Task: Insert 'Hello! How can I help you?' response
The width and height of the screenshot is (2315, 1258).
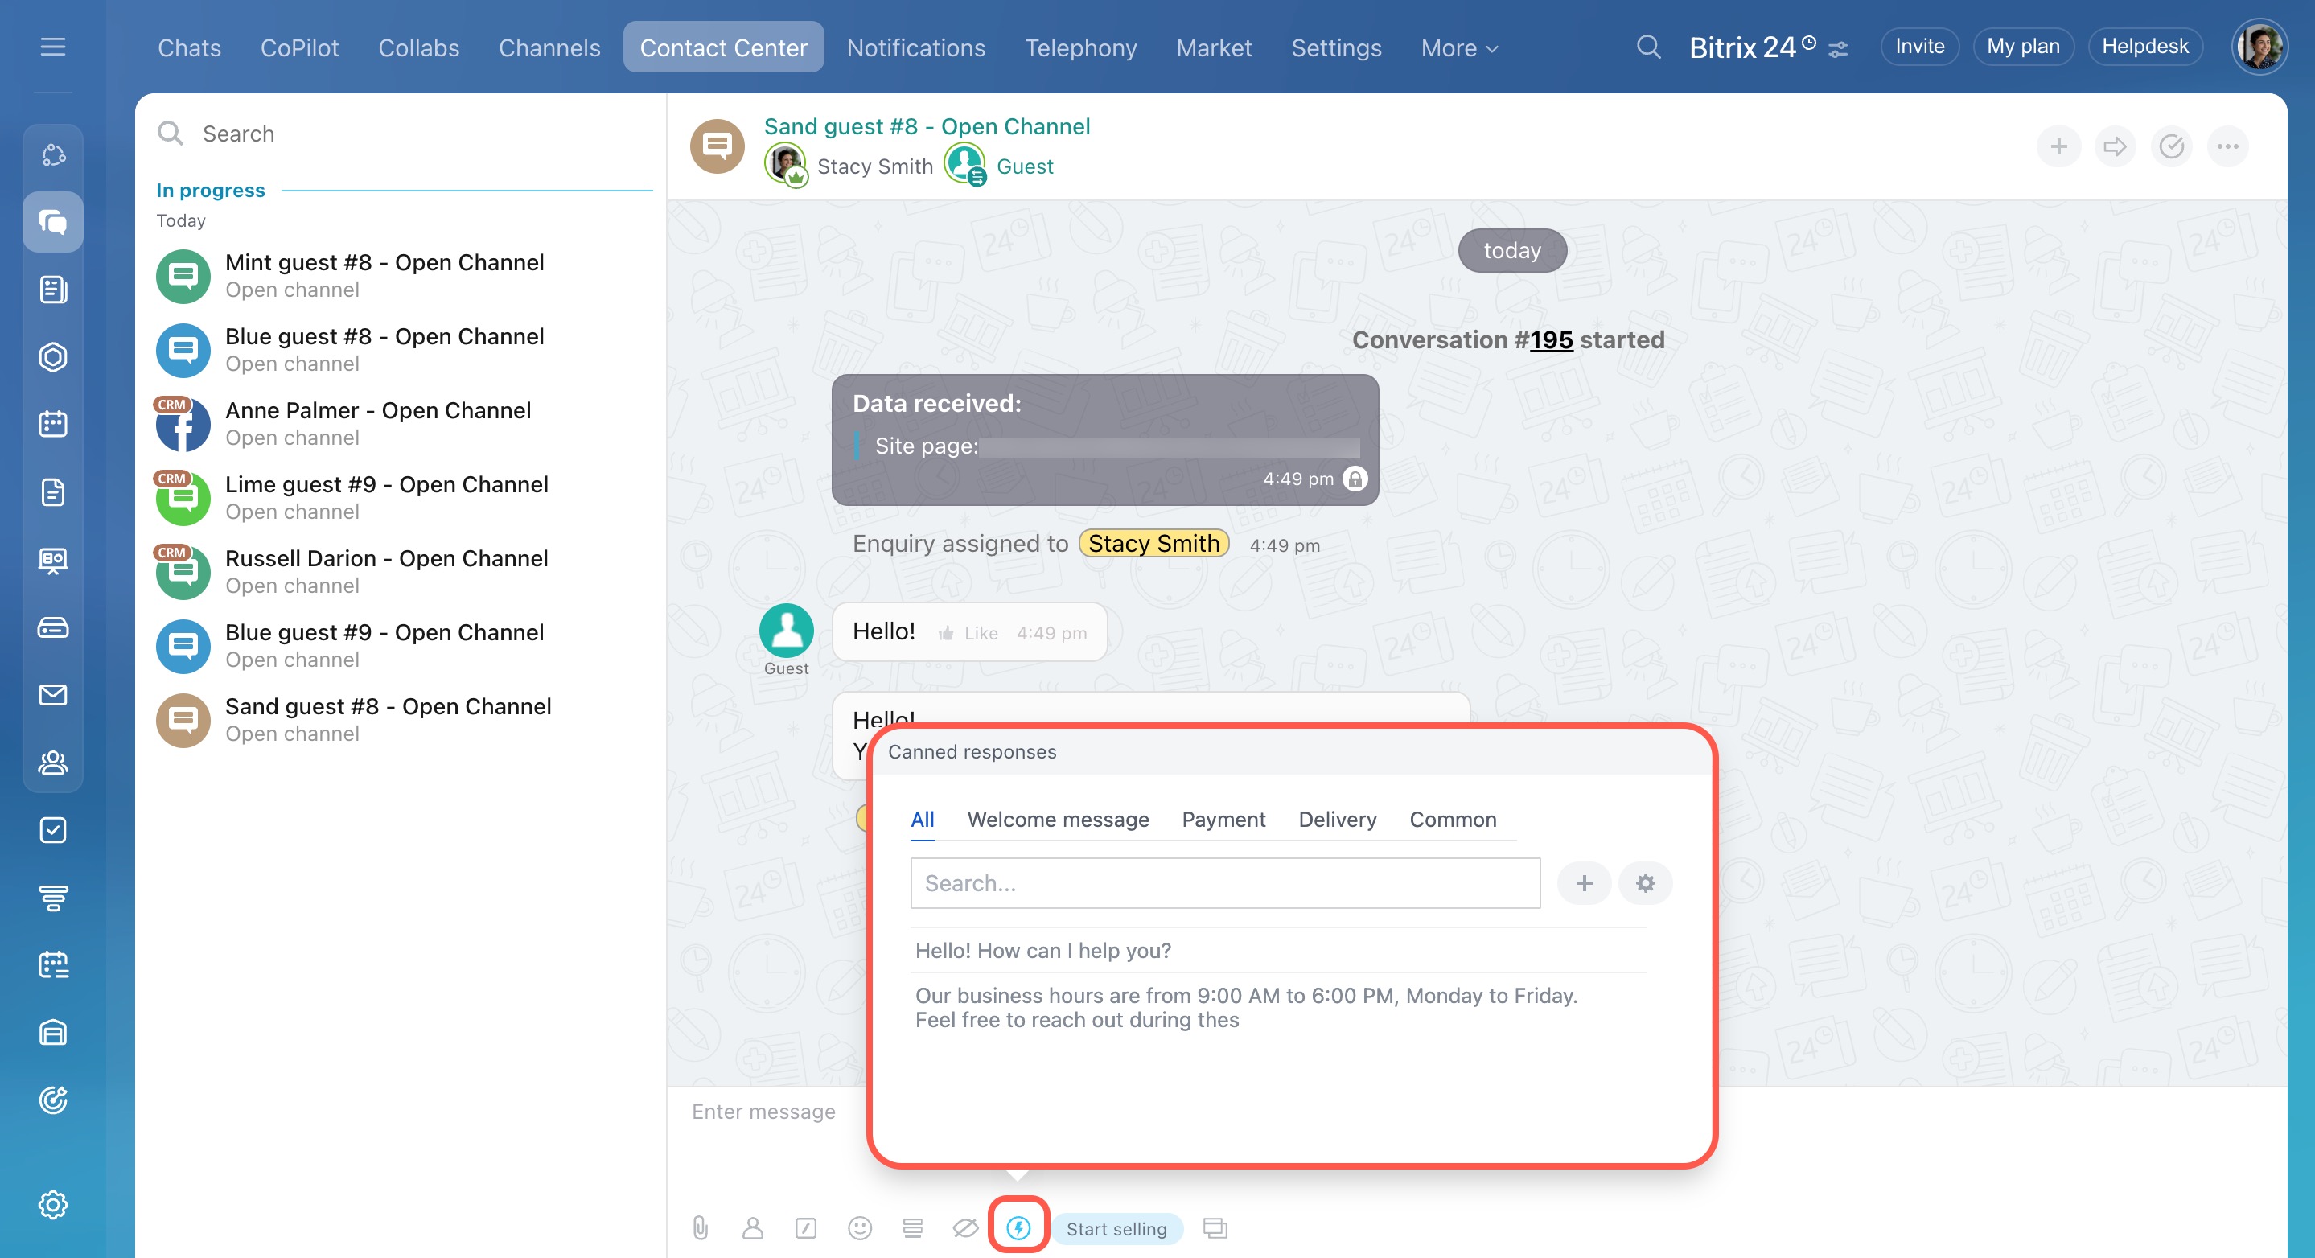Action: 1279,951
